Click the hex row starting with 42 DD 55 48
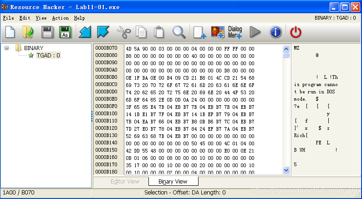Screen dimensions: 362x199 [190, 151]
